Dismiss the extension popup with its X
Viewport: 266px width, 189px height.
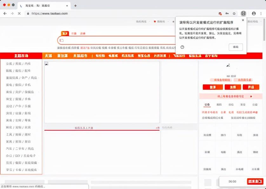coord(243,20)
